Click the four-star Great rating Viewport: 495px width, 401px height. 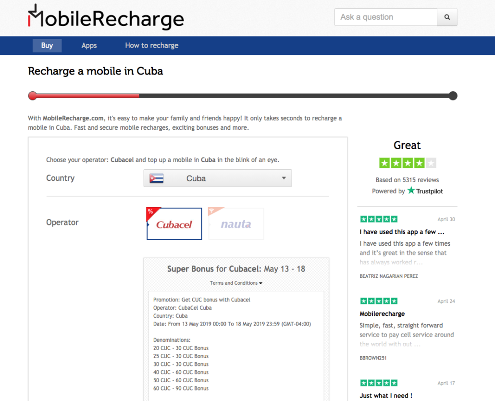(x=408, y=163)
